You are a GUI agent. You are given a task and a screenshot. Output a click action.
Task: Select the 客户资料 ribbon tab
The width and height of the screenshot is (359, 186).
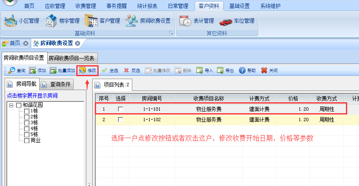click(209, 6)
